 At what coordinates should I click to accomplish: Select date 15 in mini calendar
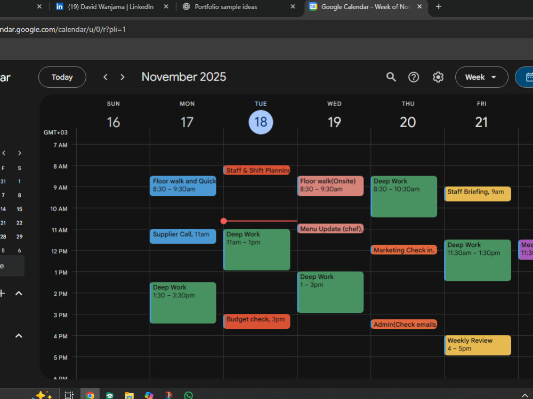pos(19,209)
